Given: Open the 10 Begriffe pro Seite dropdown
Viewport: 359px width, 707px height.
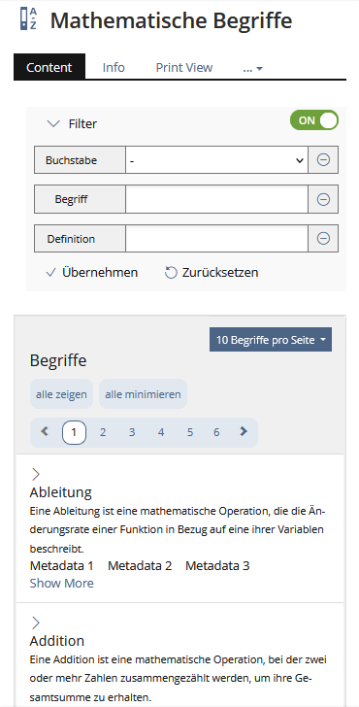Looking at the screenshot, I should [271, 340].
